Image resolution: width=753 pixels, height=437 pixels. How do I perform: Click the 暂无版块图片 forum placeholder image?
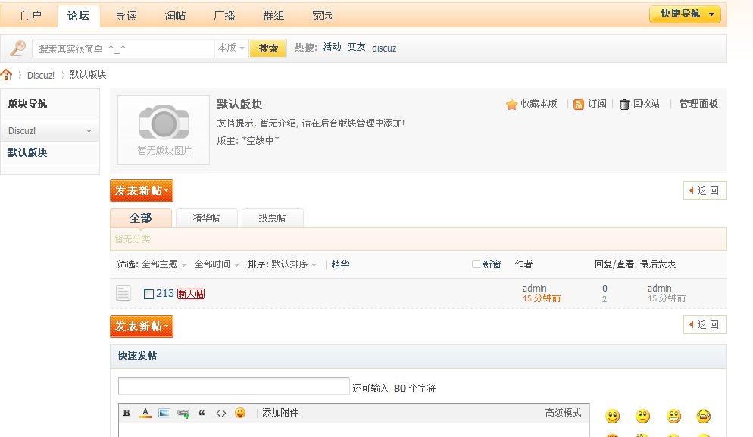tap(164, 130)
